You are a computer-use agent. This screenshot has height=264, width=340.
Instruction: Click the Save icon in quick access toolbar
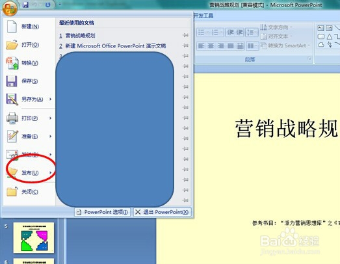coord(25,5)
